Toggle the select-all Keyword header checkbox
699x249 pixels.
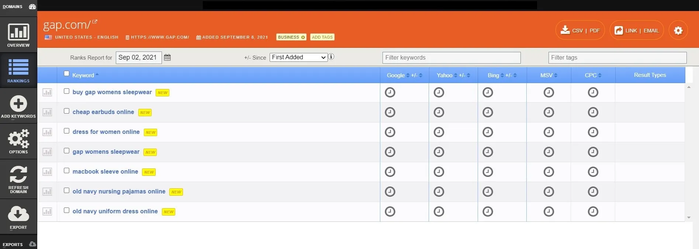pos(66,74)
